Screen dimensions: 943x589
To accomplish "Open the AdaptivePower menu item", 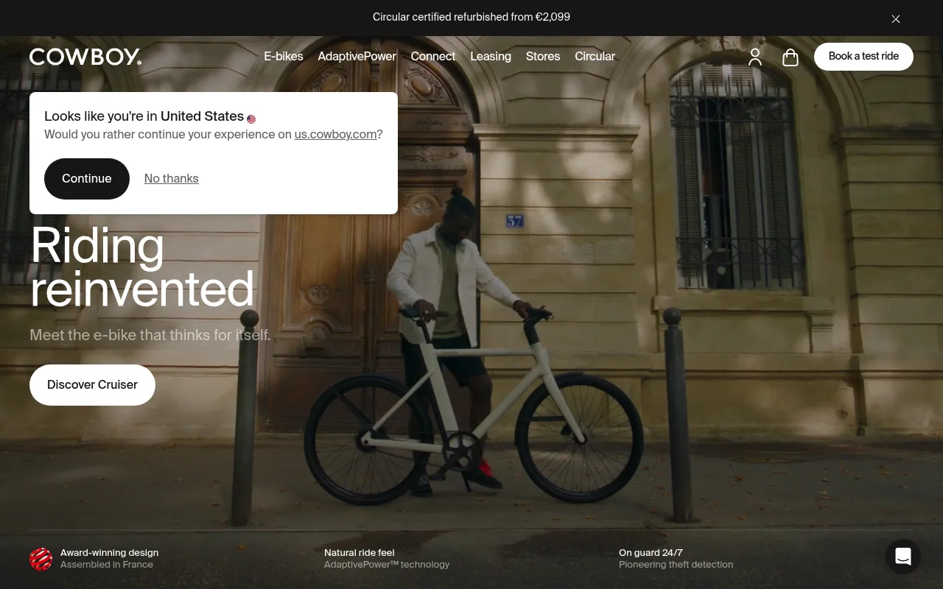I will [x=357, y=57].
